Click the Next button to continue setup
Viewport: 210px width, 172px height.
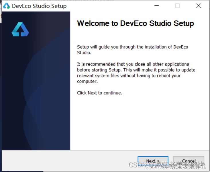[x=153, y=161]
